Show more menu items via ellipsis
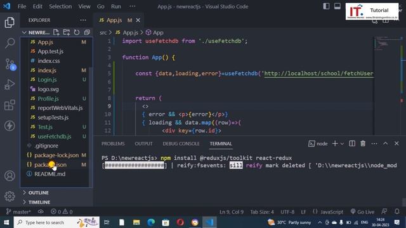 tap(133, 6)
